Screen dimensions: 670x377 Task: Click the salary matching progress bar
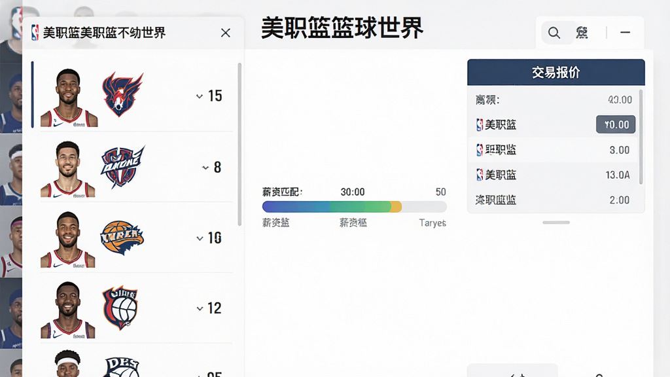[x=355, y=207]
